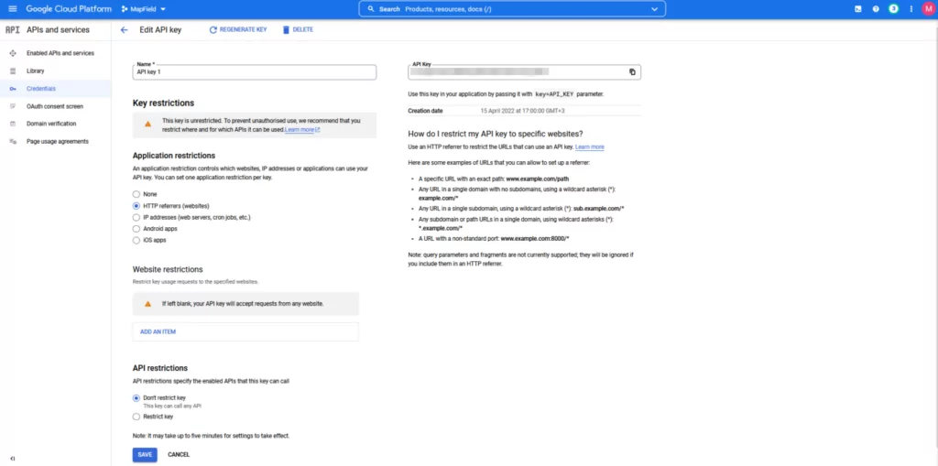This screenshot has height=466, width=938.
Task: Select the IP addresses application restriction
Action: (x=136, y=218)
